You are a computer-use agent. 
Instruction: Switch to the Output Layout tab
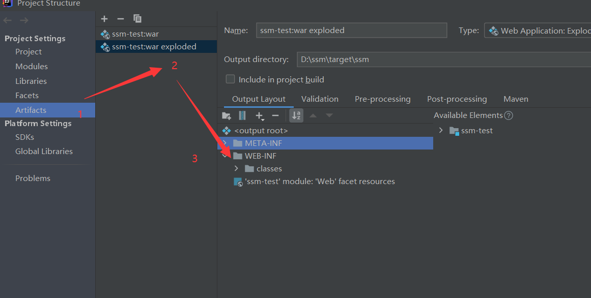(x=259, y=99)
